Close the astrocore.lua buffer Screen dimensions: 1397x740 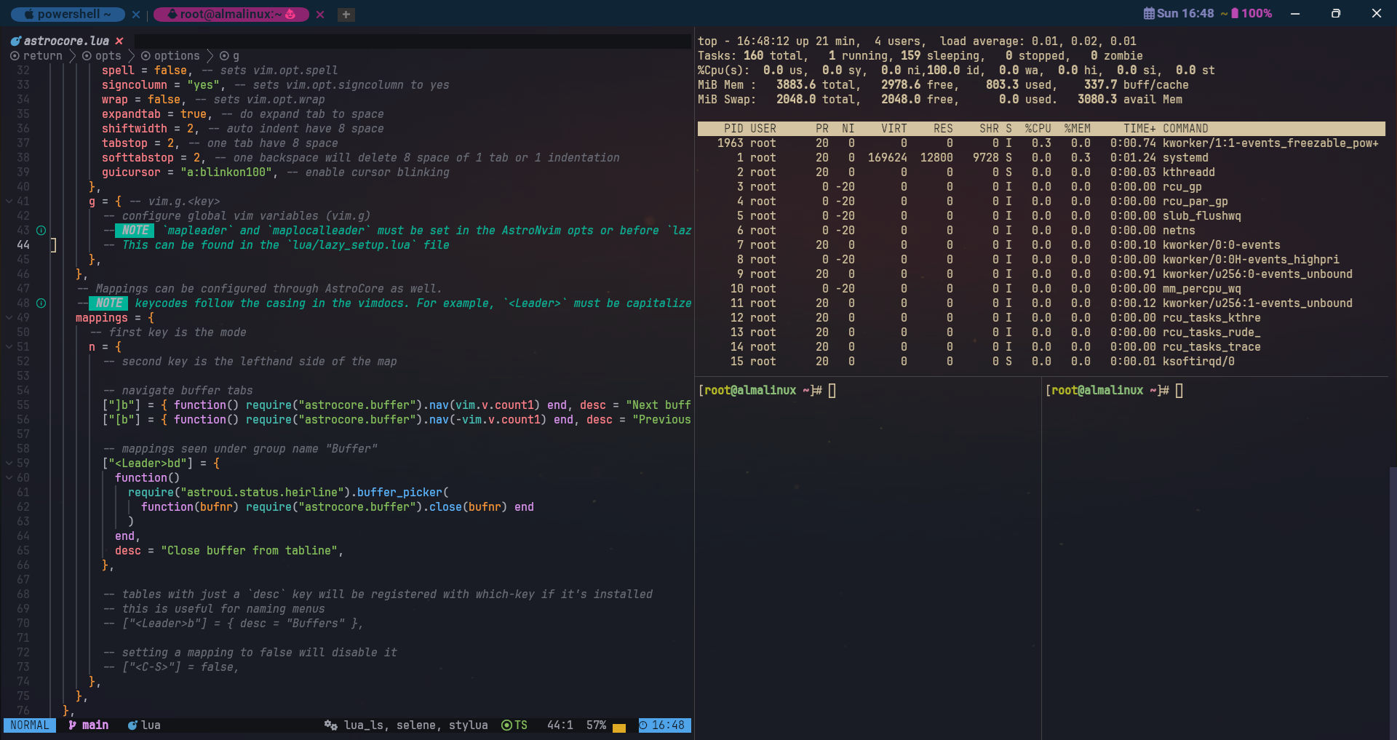(119, 41)
